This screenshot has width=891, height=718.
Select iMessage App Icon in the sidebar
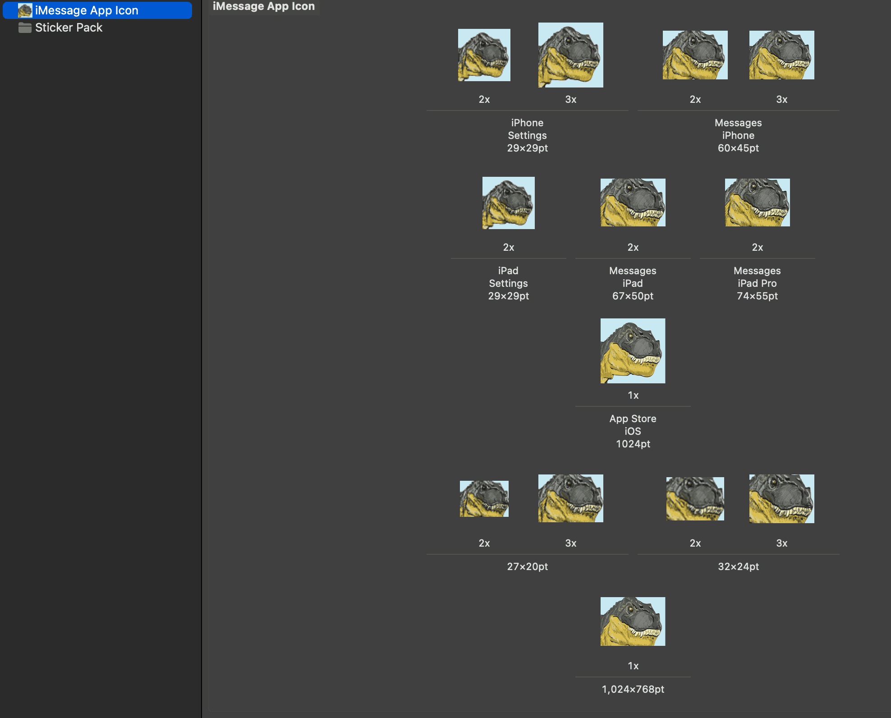pos(97,10)
